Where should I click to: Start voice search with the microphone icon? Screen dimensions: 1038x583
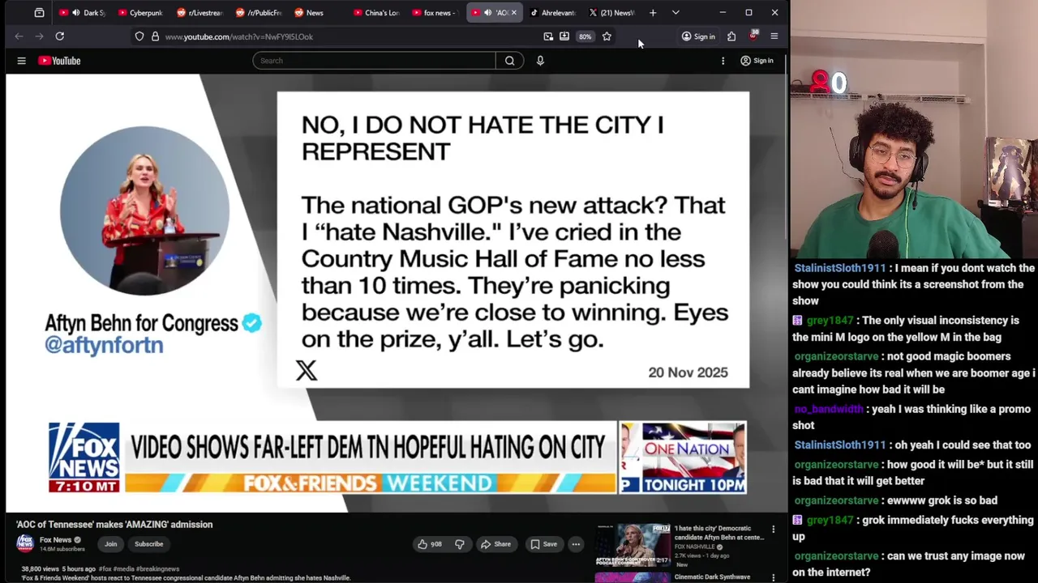pos(540,61)
